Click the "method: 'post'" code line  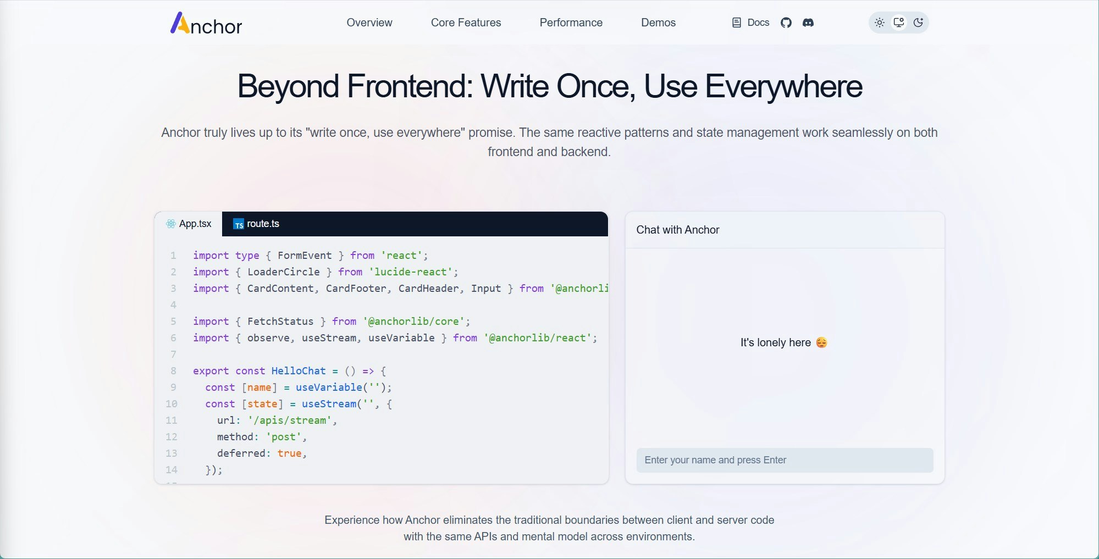tap(262, 437)
